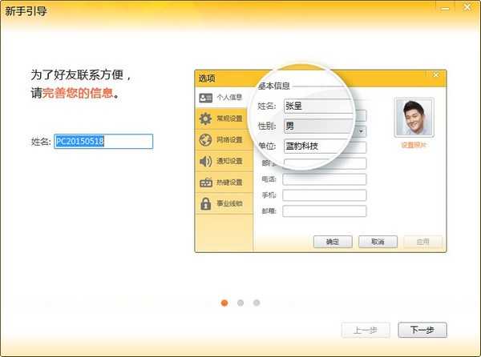481x357 pixels.
Task: Jump to the second page indicator dot
Action: (x=240, y=303)
